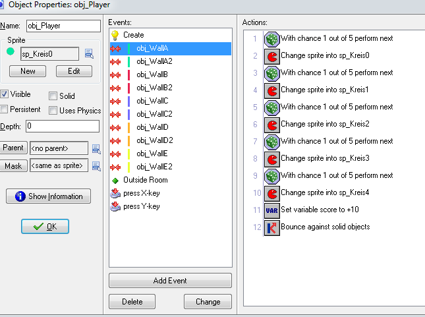Open the mask selection menu

click(96, 166)
